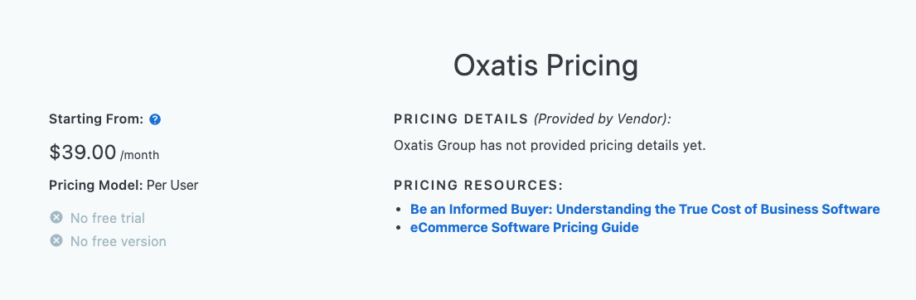This screenshot has width=916, height=300.
Task: Click the Pricing Model label
Action: 96,186
